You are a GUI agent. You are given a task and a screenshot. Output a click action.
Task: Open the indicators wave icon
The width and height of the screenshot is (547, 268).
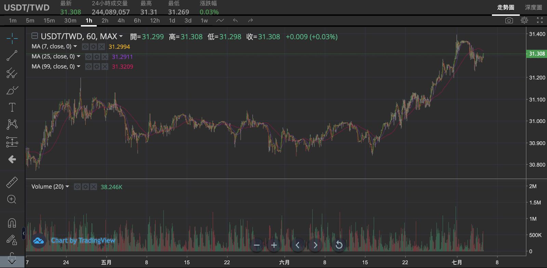[x=220, y=21]
